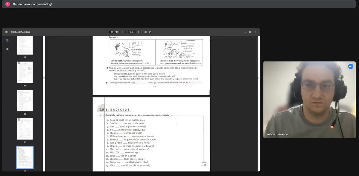
Task: Select page 88 thumbnail
Action: pos(25,72)
